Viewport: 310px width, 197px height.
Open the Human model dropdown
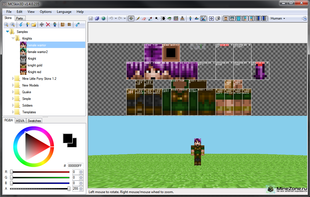278,18
